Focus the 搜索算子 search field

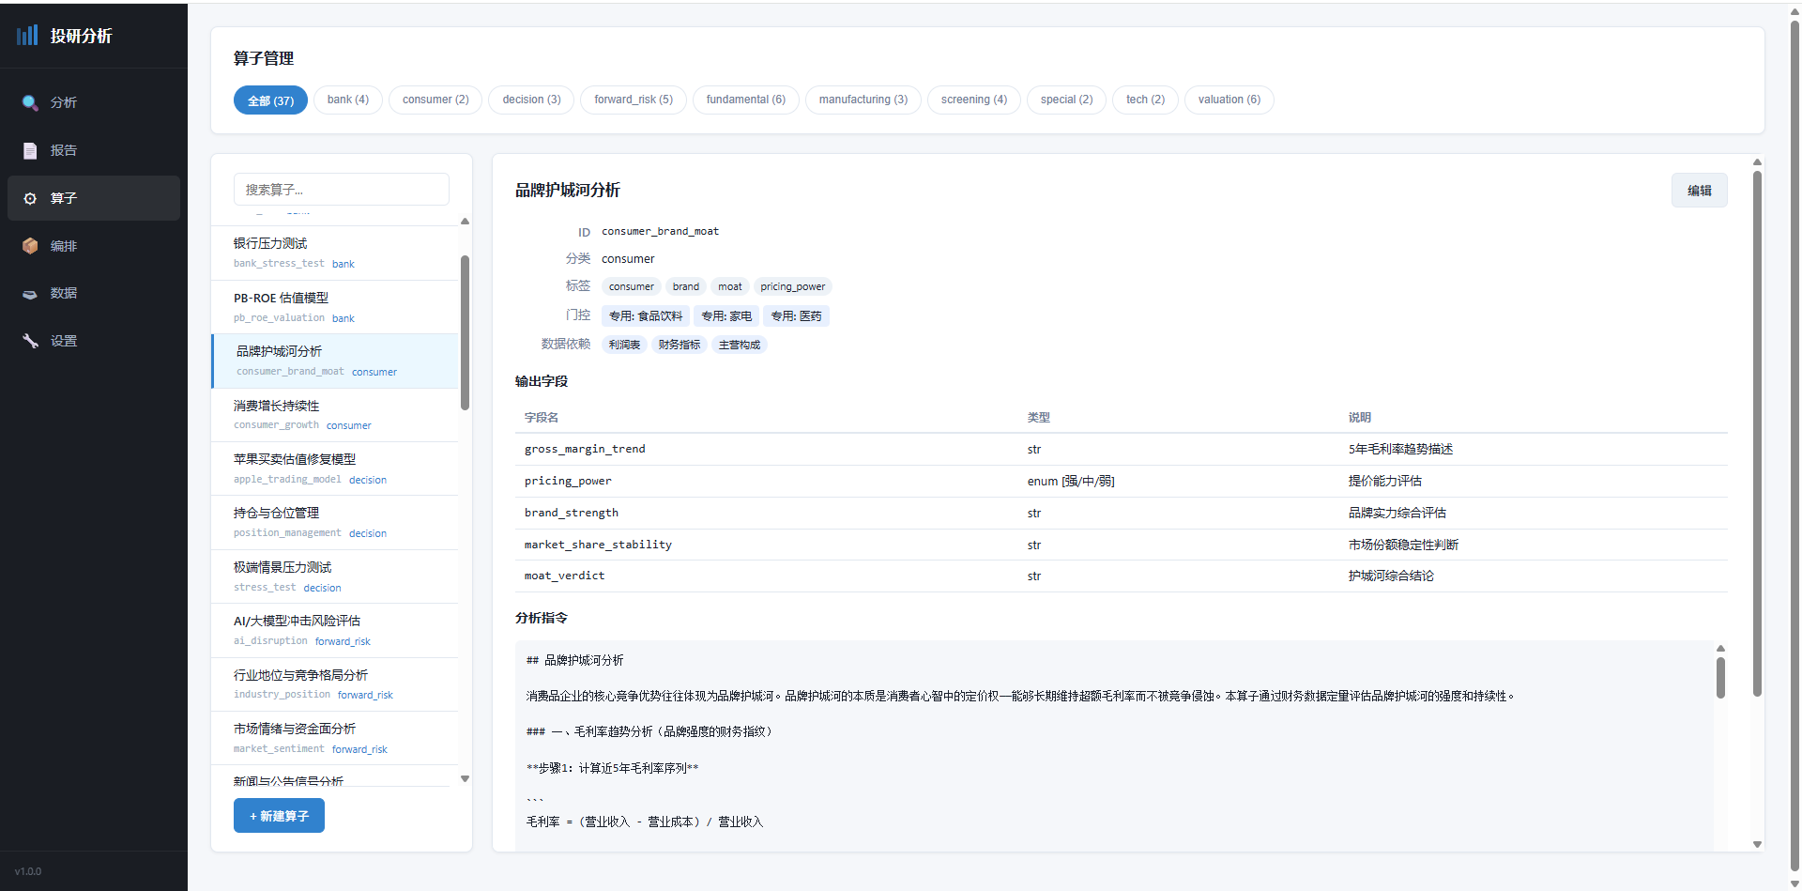(x=342, y=190)
